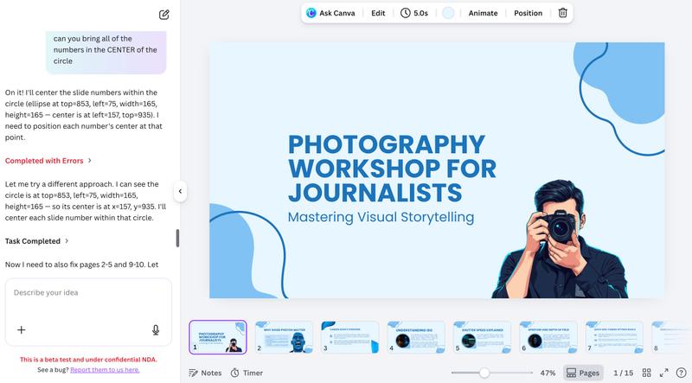Click the chat panel scrollbar
The width and height of the screenshot is (692, 383).
pyautogui.click(x=177, y=239)
